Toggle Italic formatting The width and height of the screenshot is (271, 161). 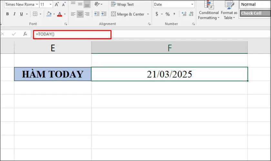coord(14,14)
